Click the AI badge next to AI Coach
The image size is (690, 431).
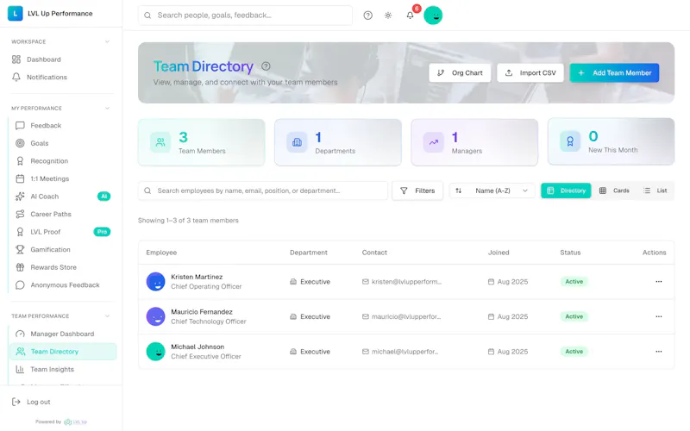[103, 197]
